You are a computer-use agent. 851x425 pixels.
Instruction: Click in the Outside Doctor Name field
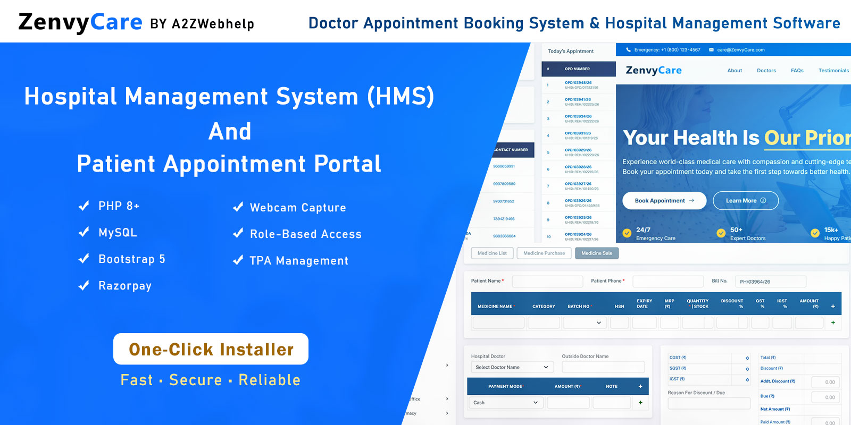pos(603,367)
